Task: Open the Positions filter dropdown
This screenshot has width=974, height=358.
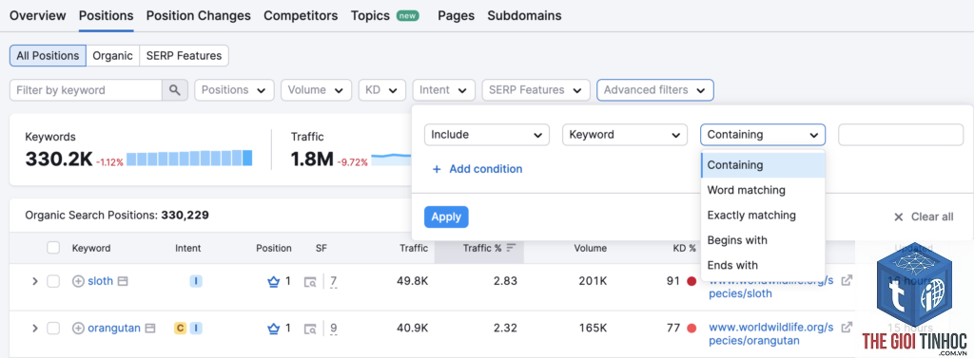Action: 234,90
